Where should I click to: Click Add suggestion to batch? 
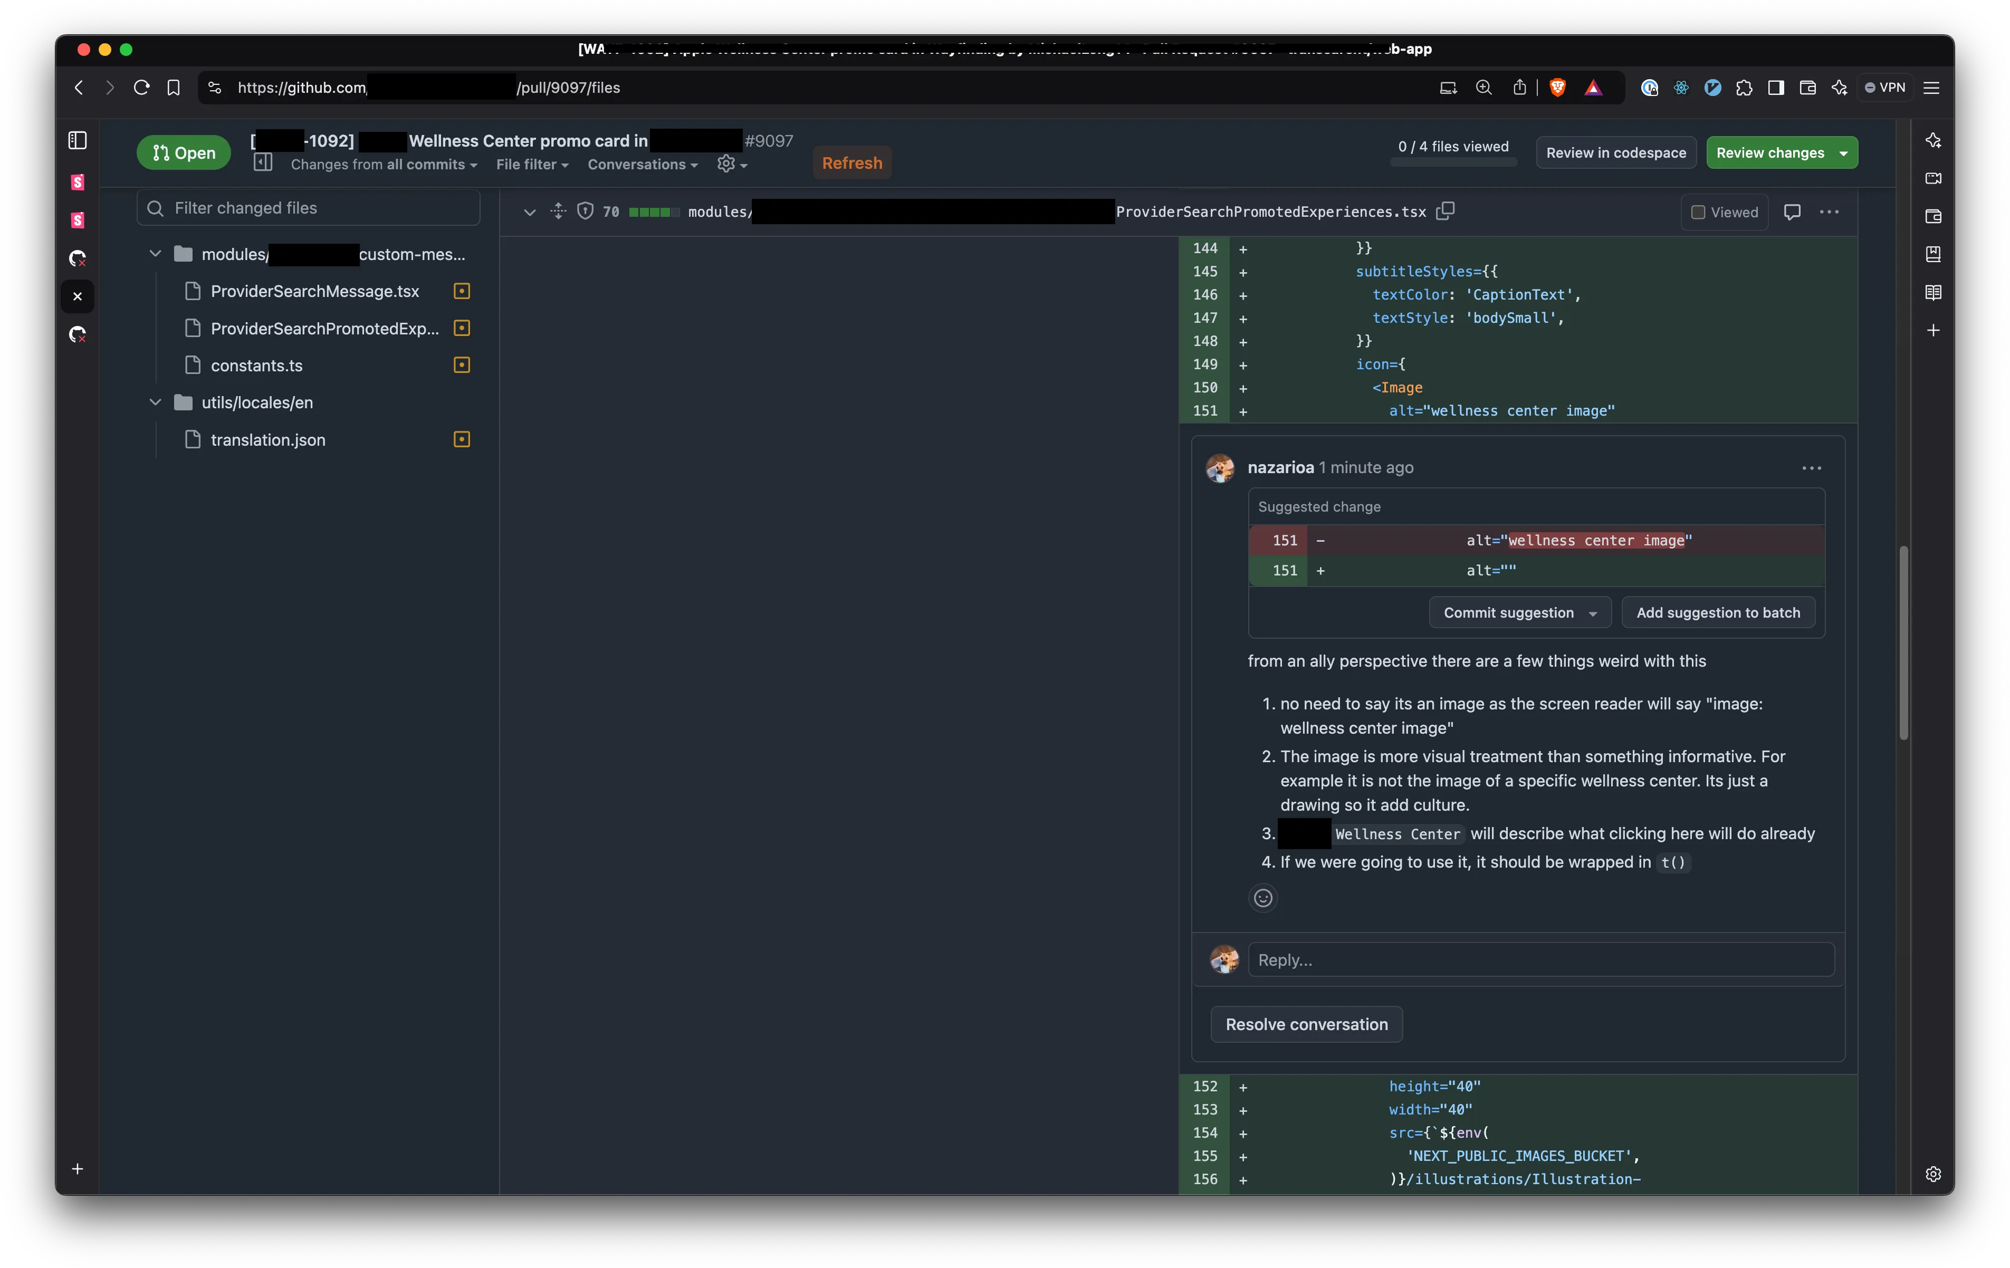(x=1718, y=613)
